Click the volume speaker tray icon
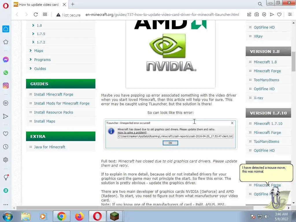The height and width of the screenshot is (222, 296). point(267,217)
